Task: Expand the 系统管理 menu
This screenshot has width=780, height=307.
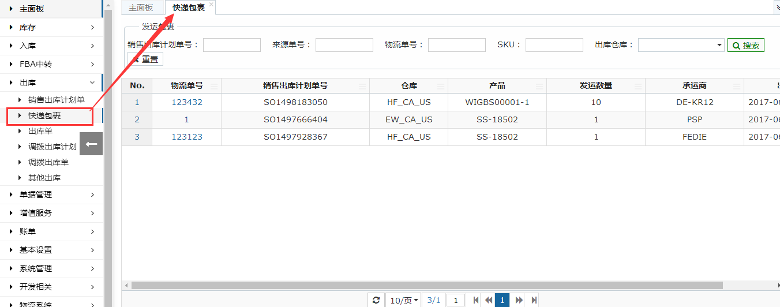Action: [x=52, y=268]
